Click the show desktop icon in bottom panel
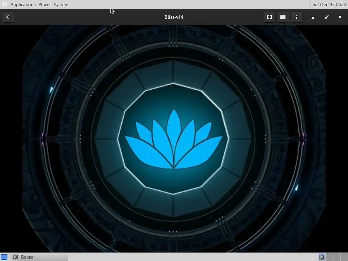The image size is (348, 261). [4, 257]
